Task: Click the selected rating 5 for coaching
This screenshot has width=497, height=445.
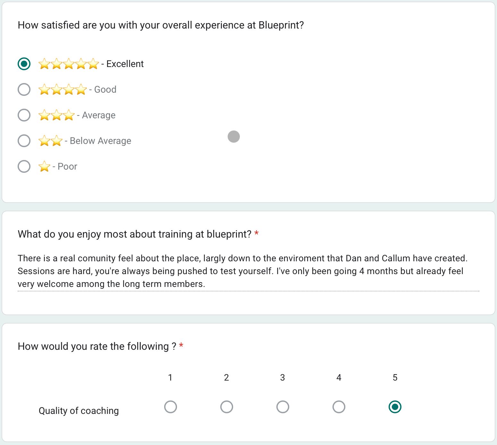Action: (x=395, y=407)
